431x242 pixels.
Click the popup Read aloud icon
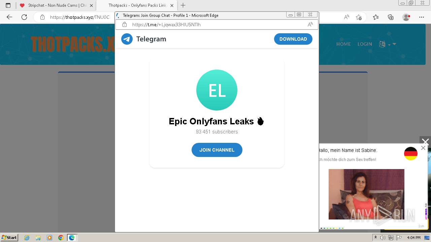[310, 25]
